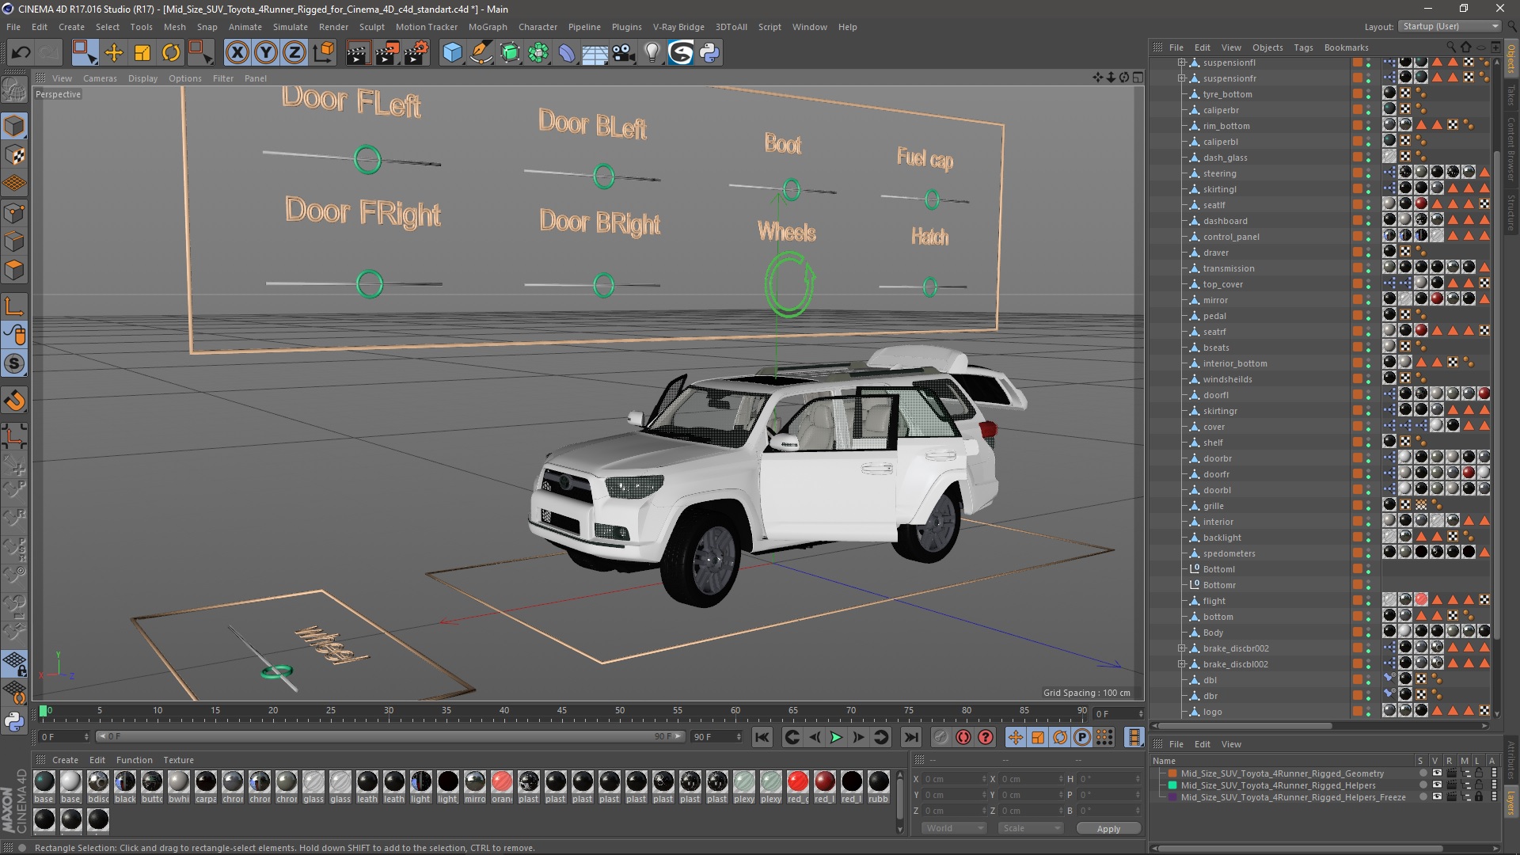This screenshot has height=855, width=1520.
Task: Select Mid_Size_SUV_Toyota_4Runner_Rigged_Helpers layer
Action: pos(1278,785)
